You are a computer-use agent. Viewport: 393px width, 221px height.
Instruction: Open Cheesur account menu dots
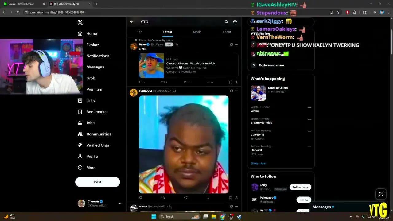121,203
